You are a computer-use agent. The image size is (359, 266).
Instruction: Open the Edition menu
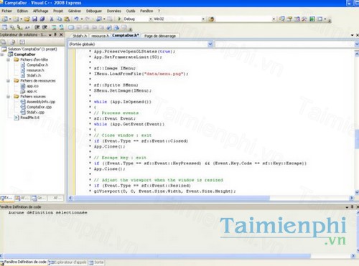pos(22,11)
